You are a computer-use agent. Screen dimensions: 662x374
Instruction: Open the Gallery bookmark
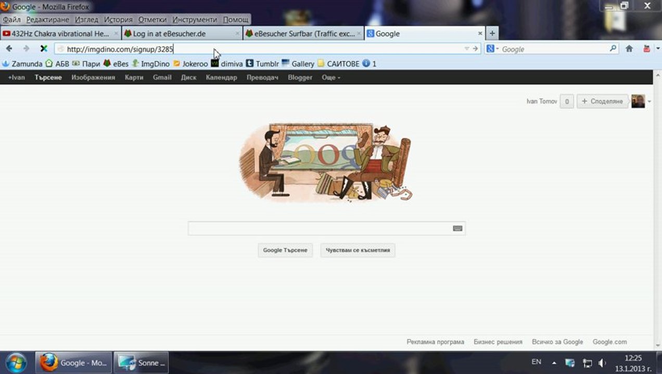pos(298,64)
